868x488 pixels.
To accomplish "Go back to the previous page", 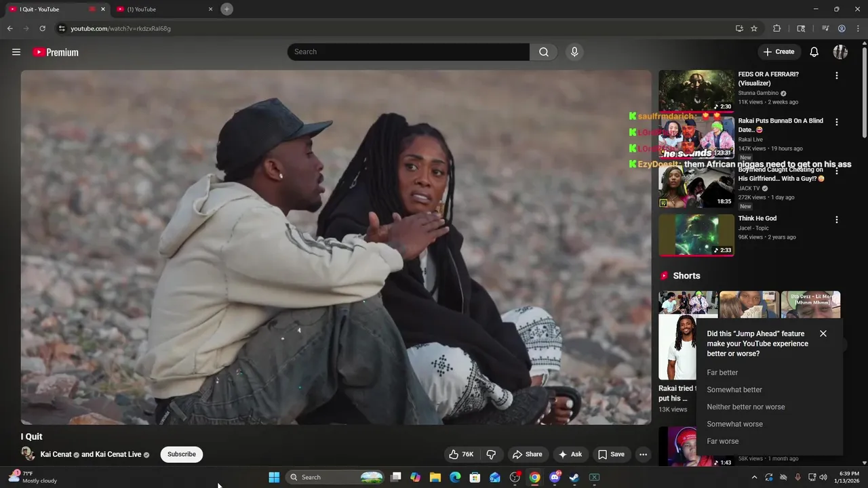I will 9,28.
